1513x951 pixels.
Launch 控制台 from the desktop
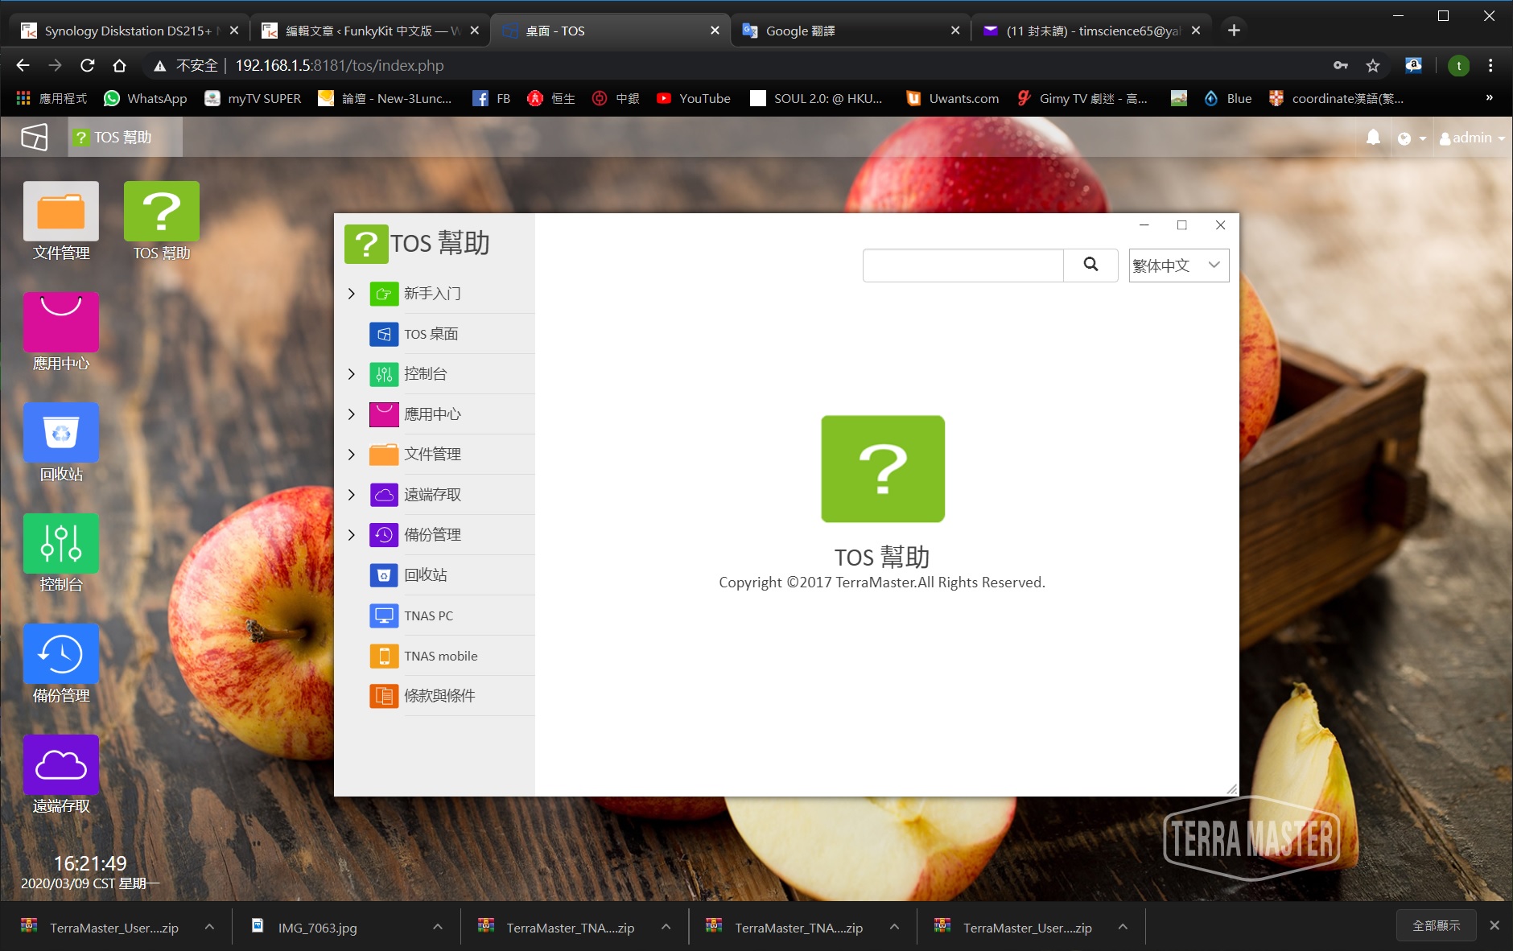coord(61,543)
